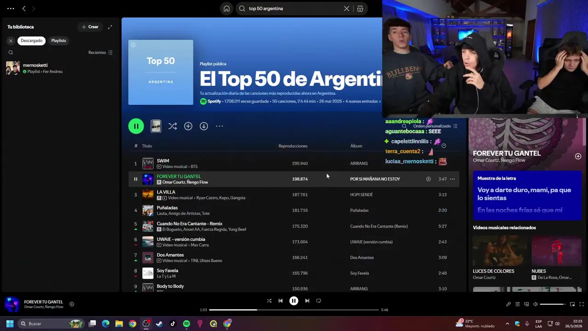Open the Recientes sort dropdown
The image size is (588, 331).
click(x=100, y=52)
